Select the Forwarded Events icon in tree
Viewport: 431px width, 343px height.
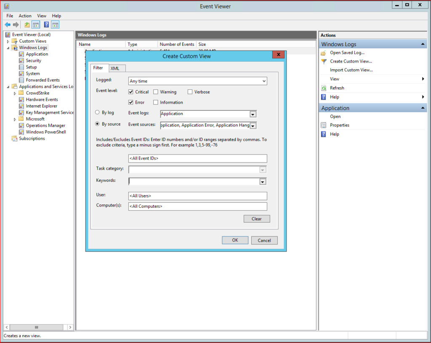pos(21,80)
